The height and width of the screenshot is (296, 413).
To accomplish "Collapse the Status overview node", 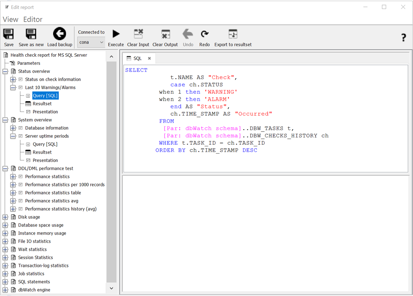I will click(5, 71).
